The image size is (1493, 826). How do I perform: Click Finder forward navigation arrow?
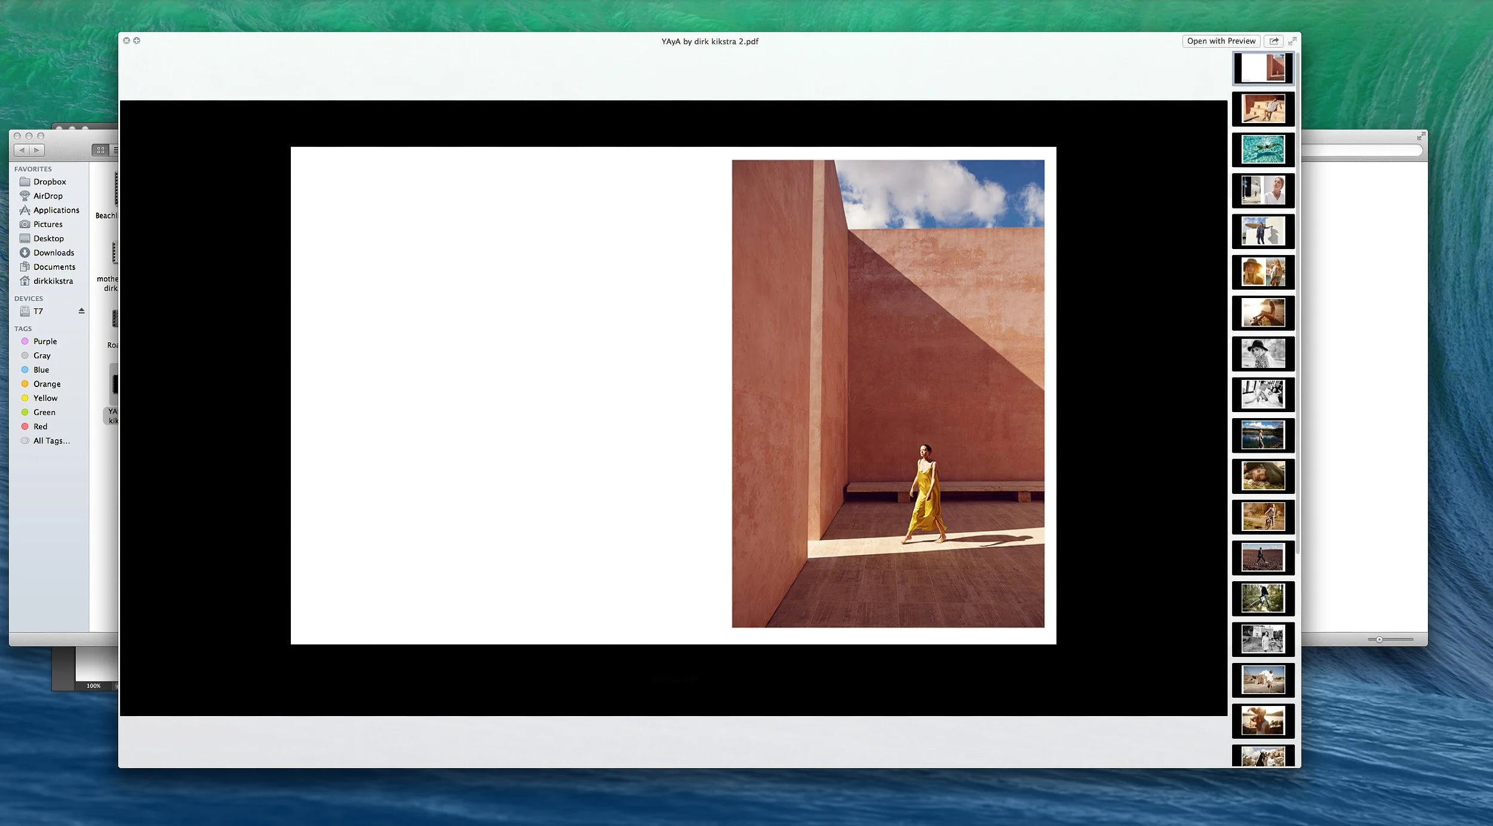click(37, 151)
